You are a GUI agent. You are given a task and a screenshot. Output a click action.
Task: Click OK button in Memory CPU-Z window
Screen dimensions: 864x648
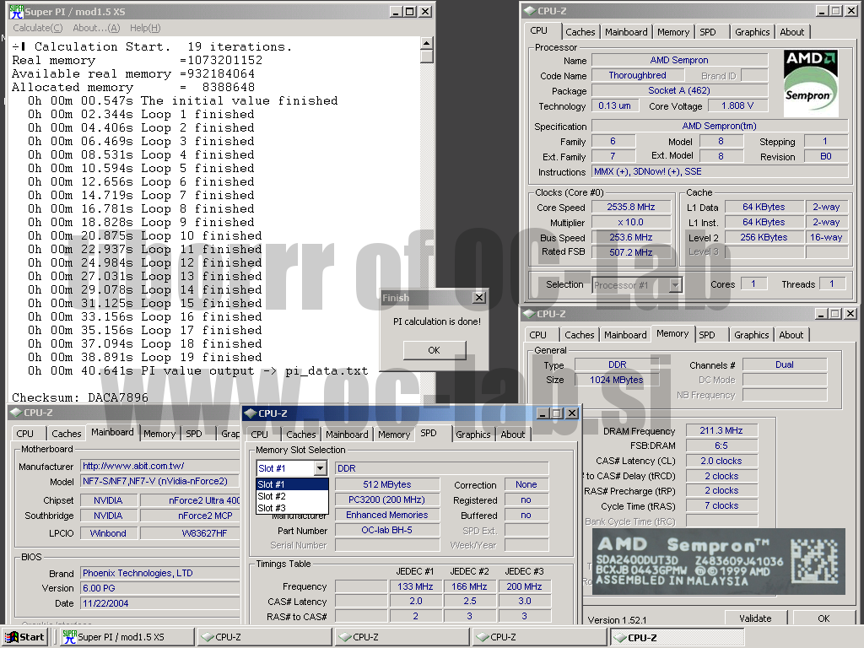(823, 618)
